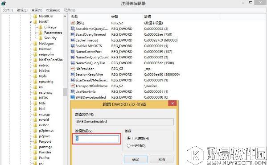267x165 pixels.
Task: Open the 帮助(H) menu
Action: point(70,10)
